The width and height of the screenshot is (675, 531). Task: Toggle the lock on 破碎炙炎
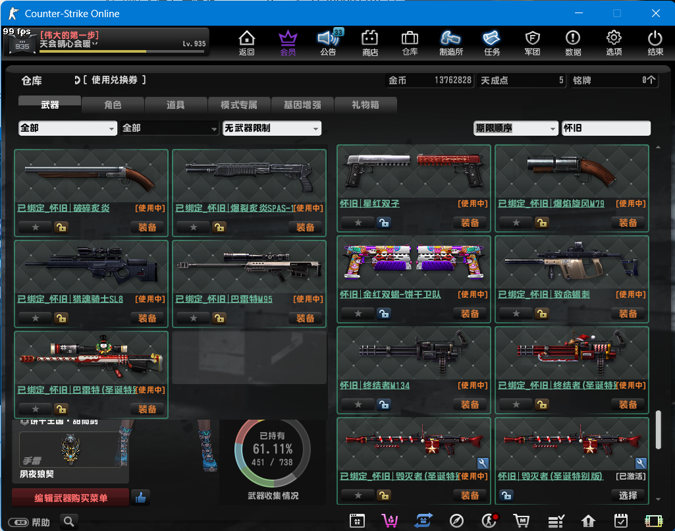pos(61,227)
